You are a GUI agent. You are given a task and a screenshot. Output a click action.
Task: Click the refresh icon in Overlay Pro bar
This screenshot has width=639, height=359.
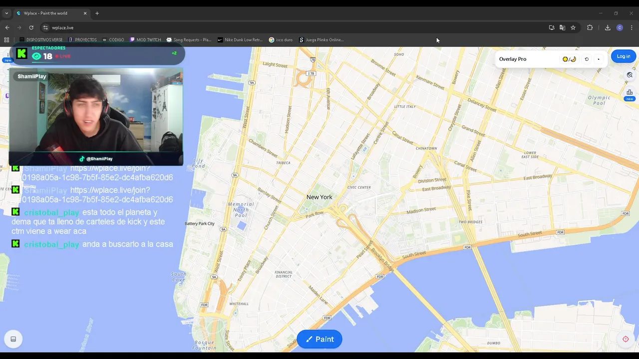[587, 59]
